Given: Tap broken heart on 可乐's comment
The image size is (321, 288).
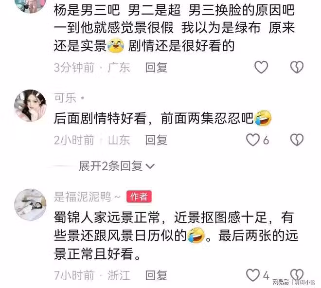Looking at the screenshot, I should 297,140.
